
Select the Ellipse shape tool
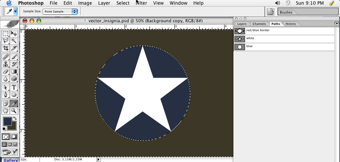coord(14,95)
